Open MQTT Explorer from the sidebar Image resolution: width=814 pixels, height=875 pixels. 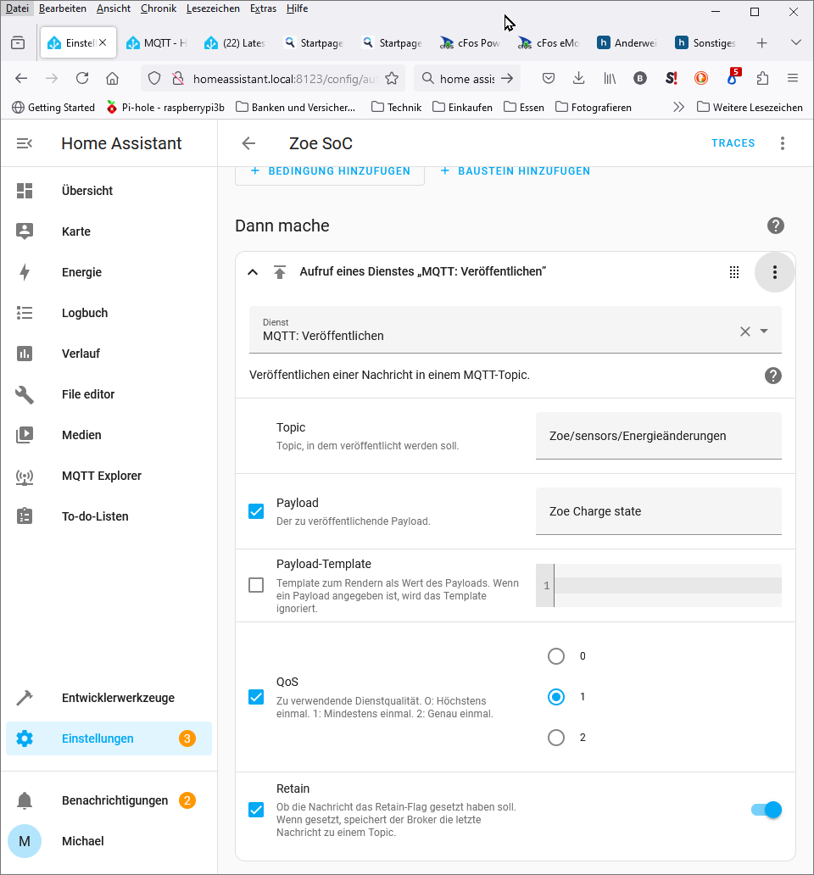tap(101, 476)
